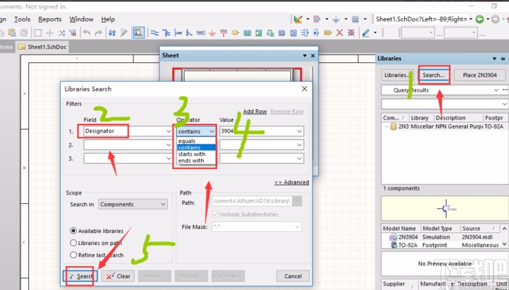Activate the Select Inside Area tool
509x290 pixels.
[38, 33]
